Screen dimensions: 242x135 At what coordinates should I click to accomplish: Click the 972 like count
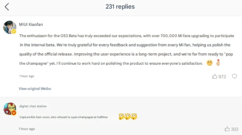click(222, 77)
